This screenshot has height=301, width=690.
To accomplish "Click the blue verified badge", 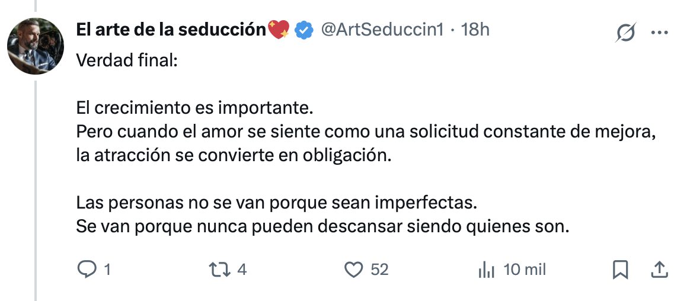I will (304, 29).
